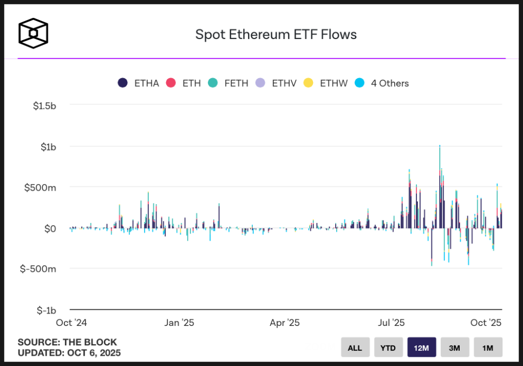Toggle the red ETH legend dot
The height and width of the screenshot is (366, 523).
click(171, 83)
